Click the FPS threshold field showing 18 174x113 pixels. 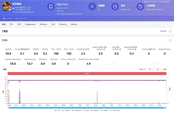click(150, 69)
